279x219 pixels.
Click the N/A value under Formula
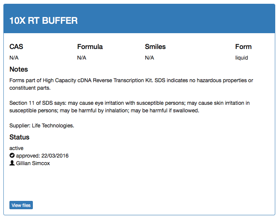pos(82,58)
